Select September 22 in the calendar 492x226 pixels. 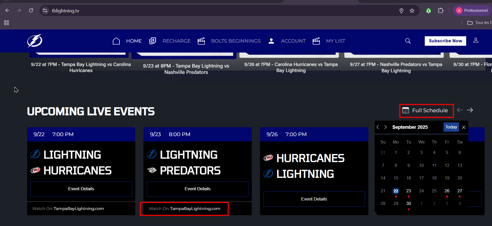(396, 191)
